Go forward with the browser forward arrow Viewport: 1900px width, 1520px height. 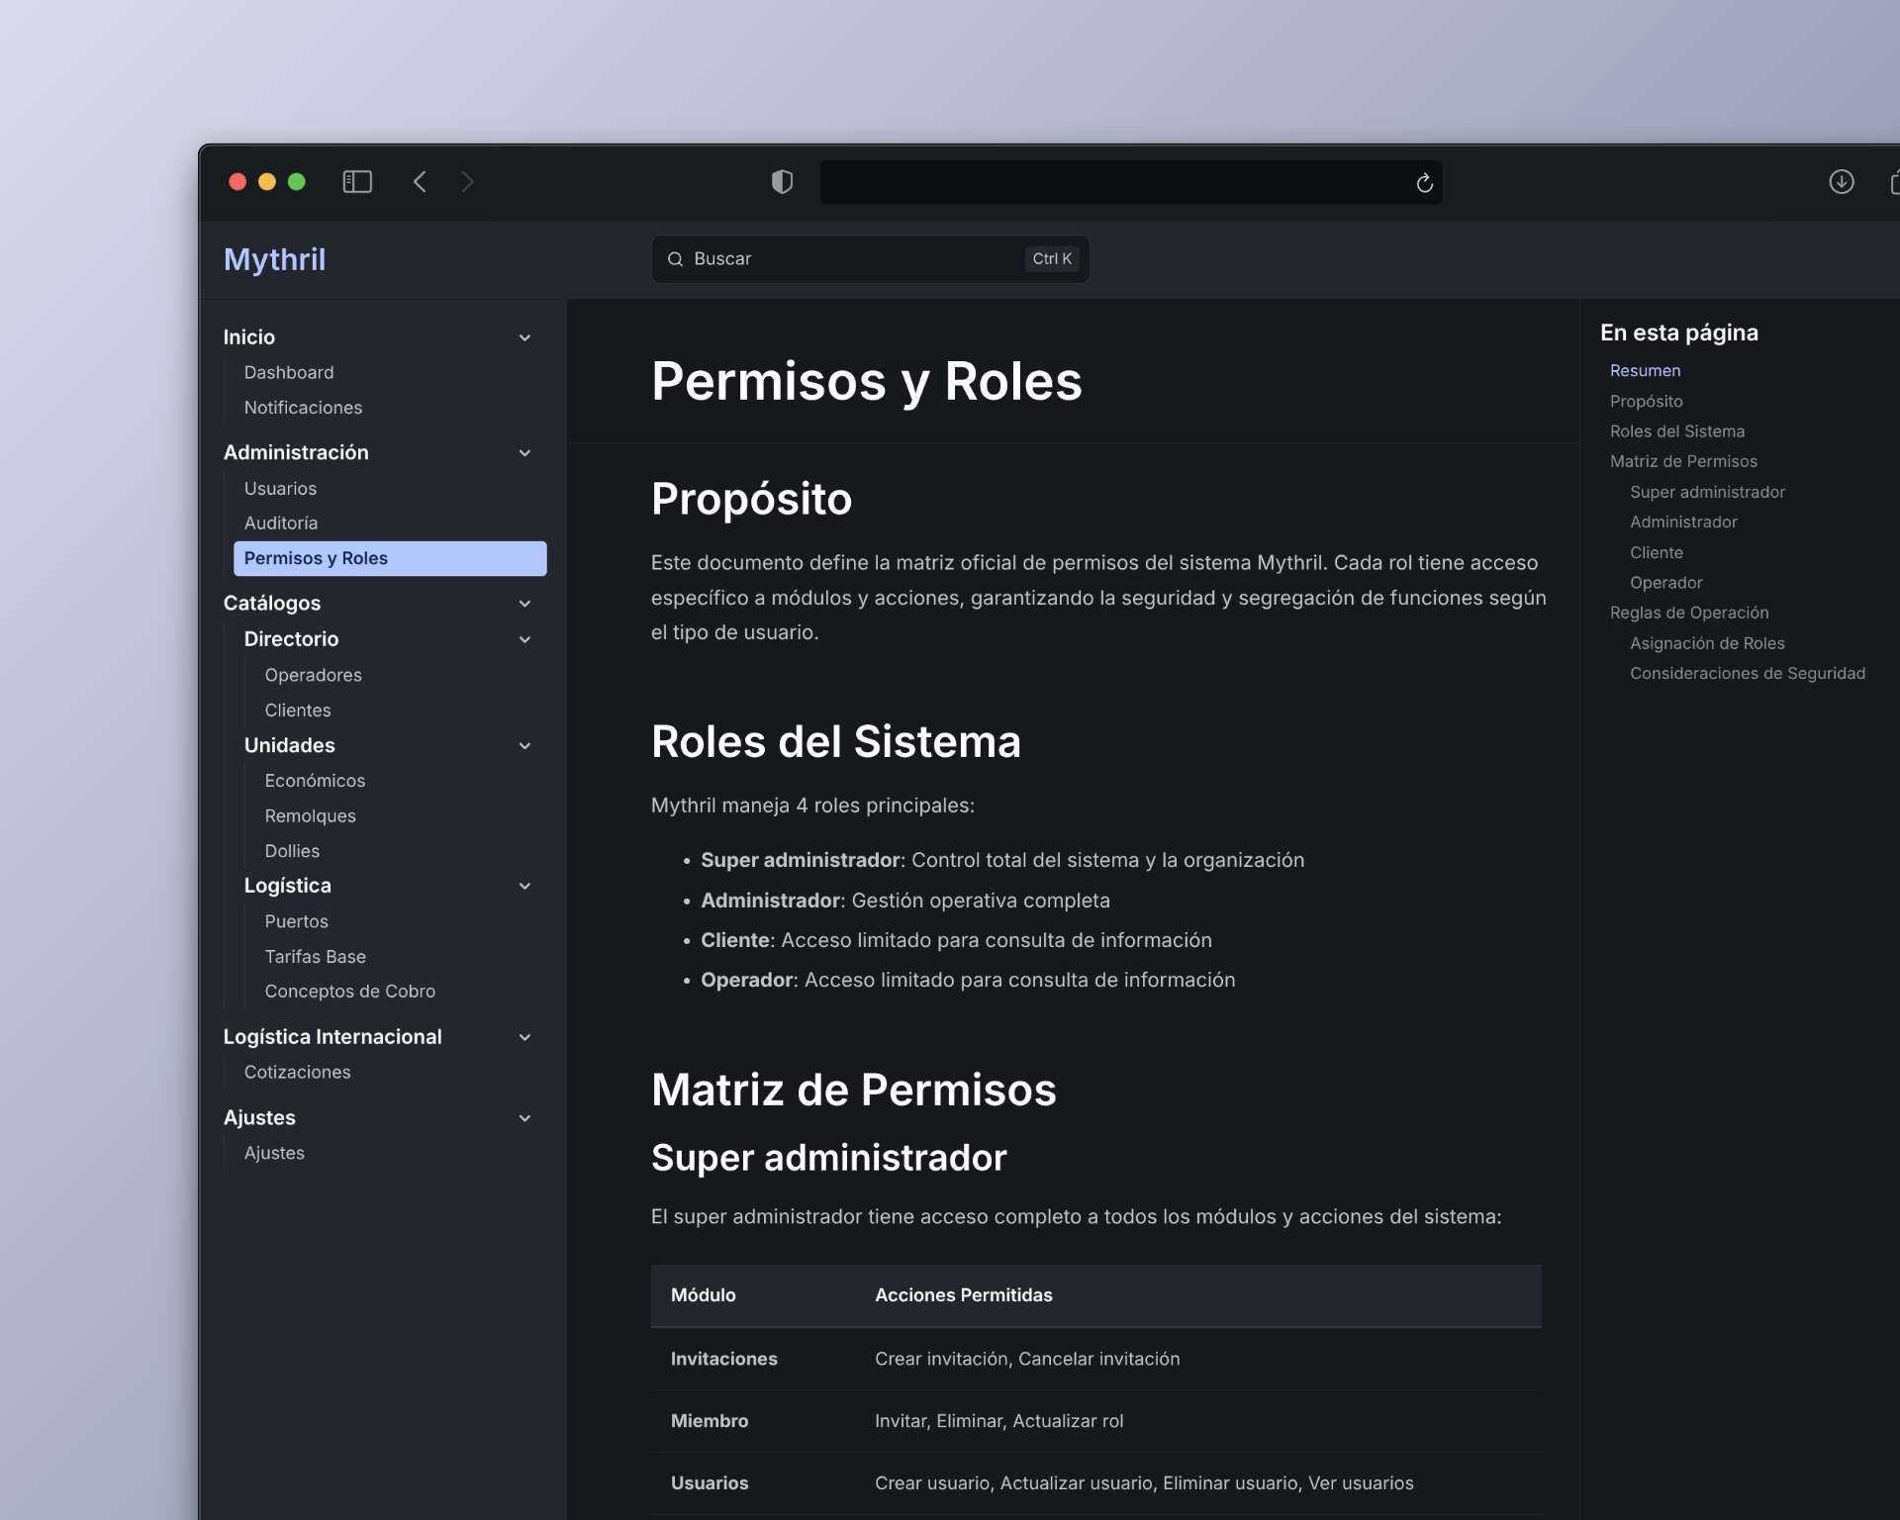tap(468, 182)
